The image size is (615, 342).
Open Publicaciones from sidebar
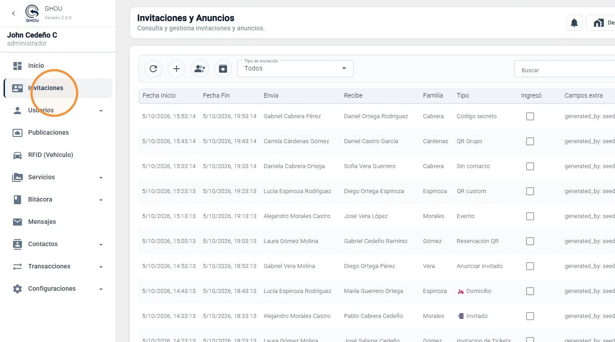[58, 132]
